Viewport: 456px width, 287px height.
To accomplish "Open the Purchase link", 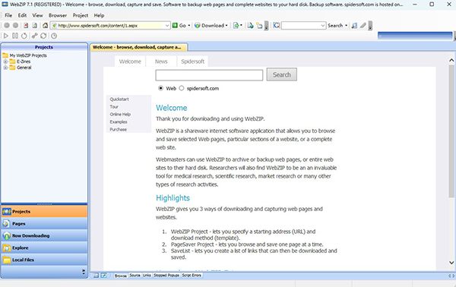I will click(118, 130).
